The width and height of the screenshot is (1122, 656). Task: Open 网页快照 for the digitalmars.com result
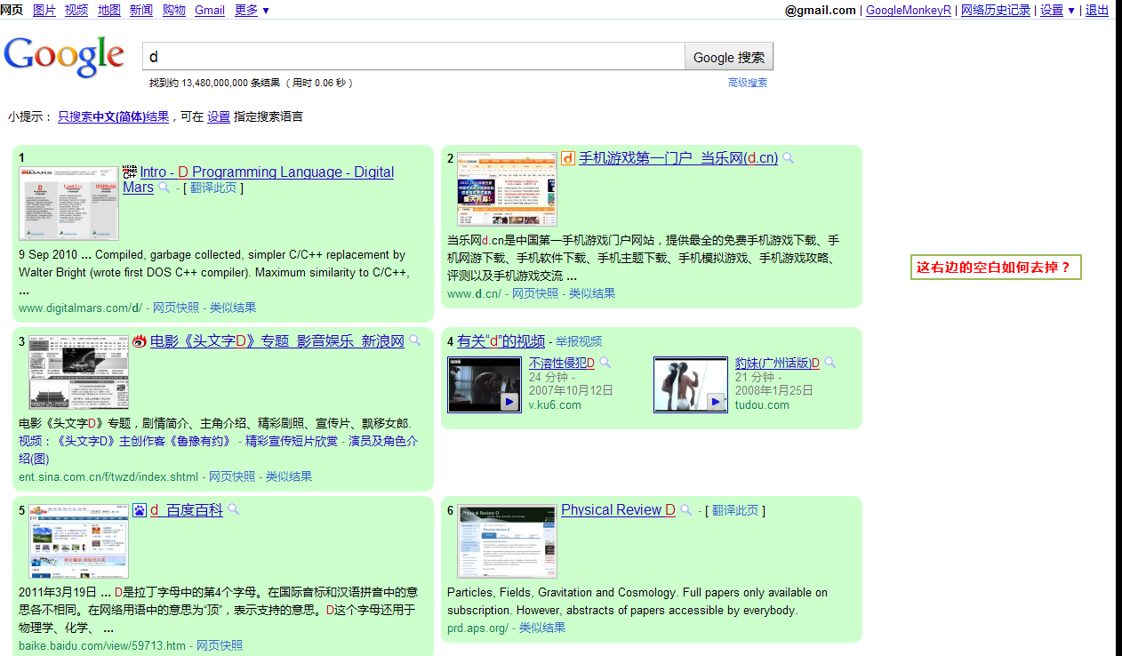click(x=176, y=308)
